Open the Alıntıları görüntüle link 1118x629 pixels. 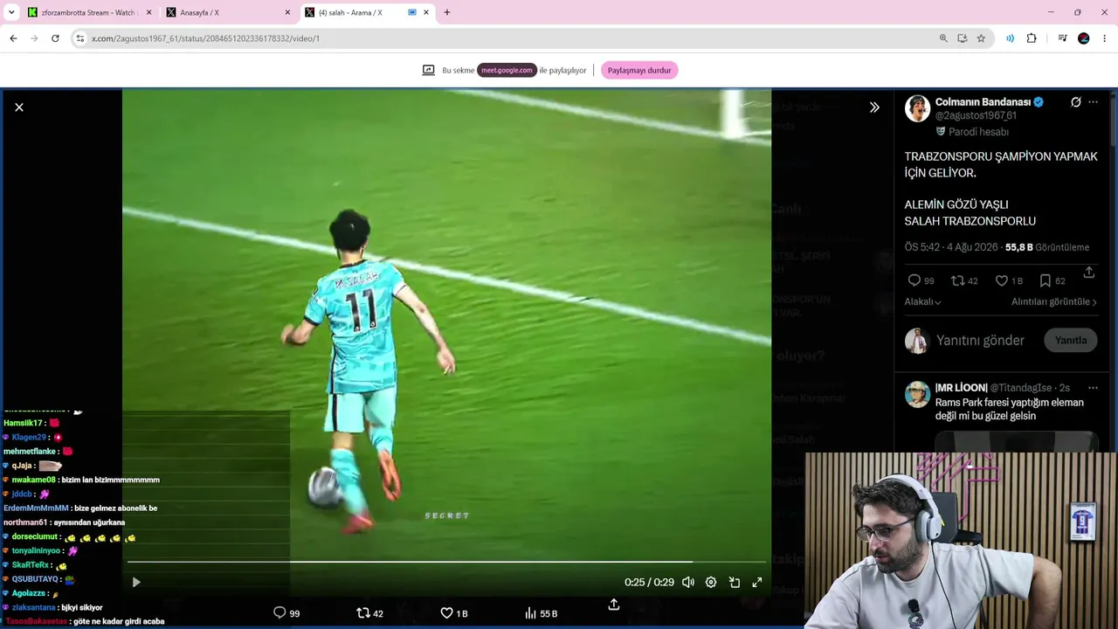[1054, 301]
